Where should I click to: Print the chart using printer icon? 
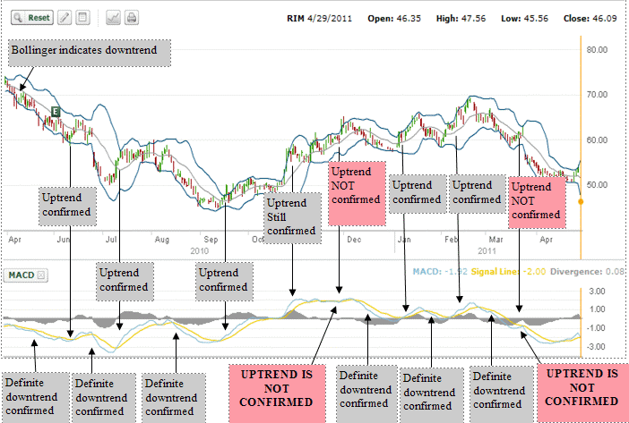(132, 18)
